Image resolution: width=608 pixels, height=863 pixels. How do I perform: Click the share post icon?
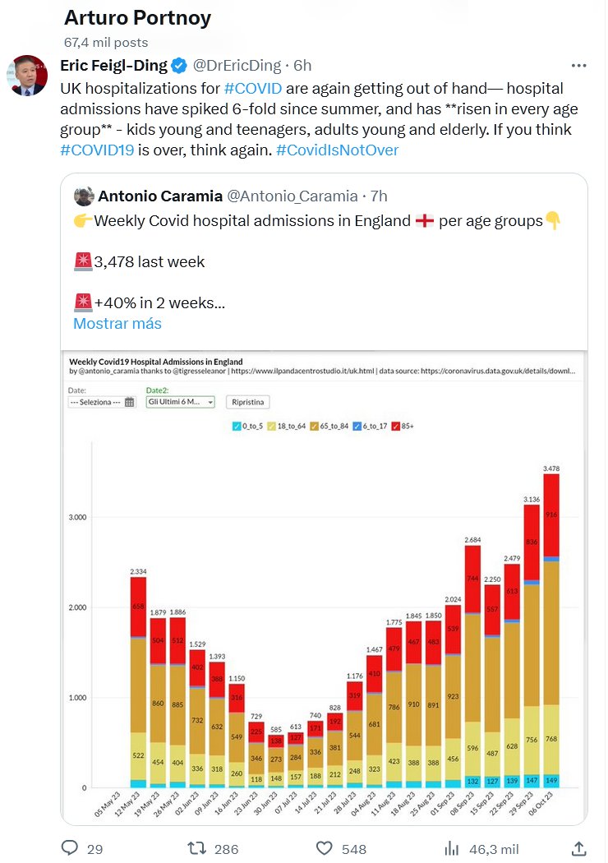coord(578,847)
